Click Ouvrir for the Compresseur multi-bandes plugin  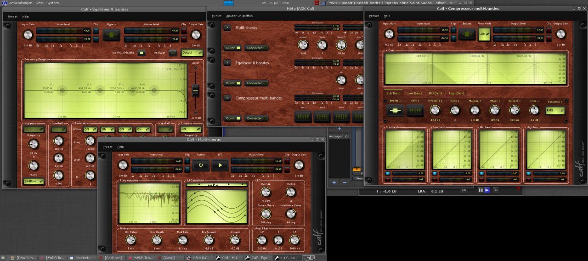[x=233, y=118]
